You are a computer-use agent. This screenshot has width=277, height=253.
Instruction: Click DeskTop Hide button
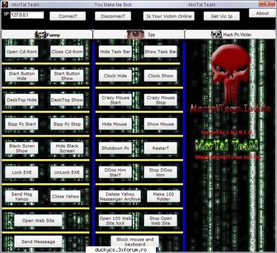(x=22, y=100)
